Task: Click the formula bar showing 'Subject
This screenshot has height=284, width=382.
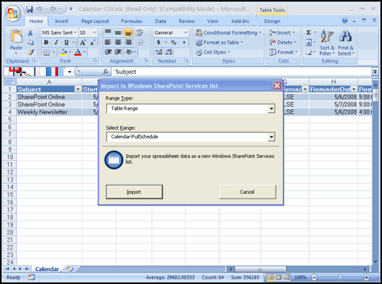Action: [241, 72]
